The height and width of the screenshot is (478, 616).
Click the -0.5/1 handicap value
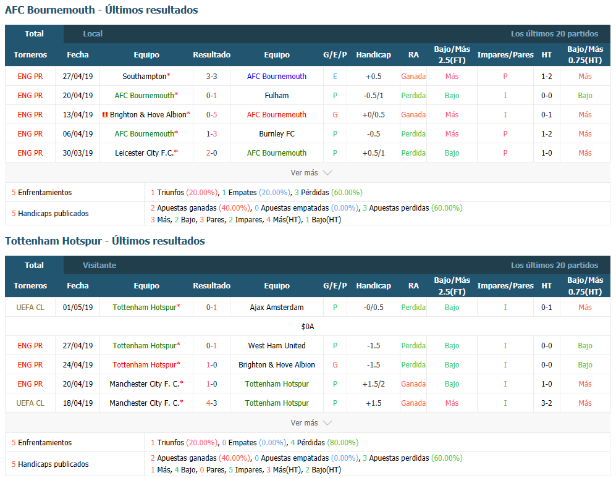374,96
